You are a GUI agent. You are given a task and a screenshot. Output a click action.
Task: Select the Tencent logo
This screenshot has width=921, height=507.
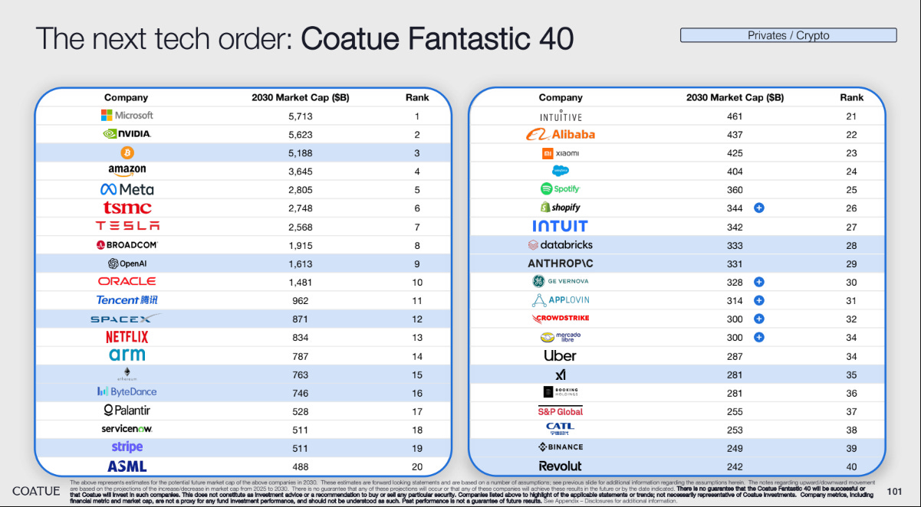point(127,299)
